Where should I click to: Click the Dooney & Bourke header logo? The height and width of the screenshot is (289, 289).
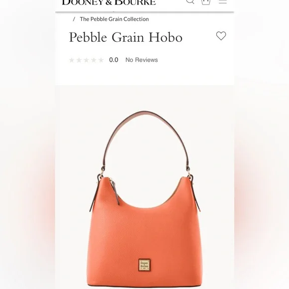(x=109, y=2)
